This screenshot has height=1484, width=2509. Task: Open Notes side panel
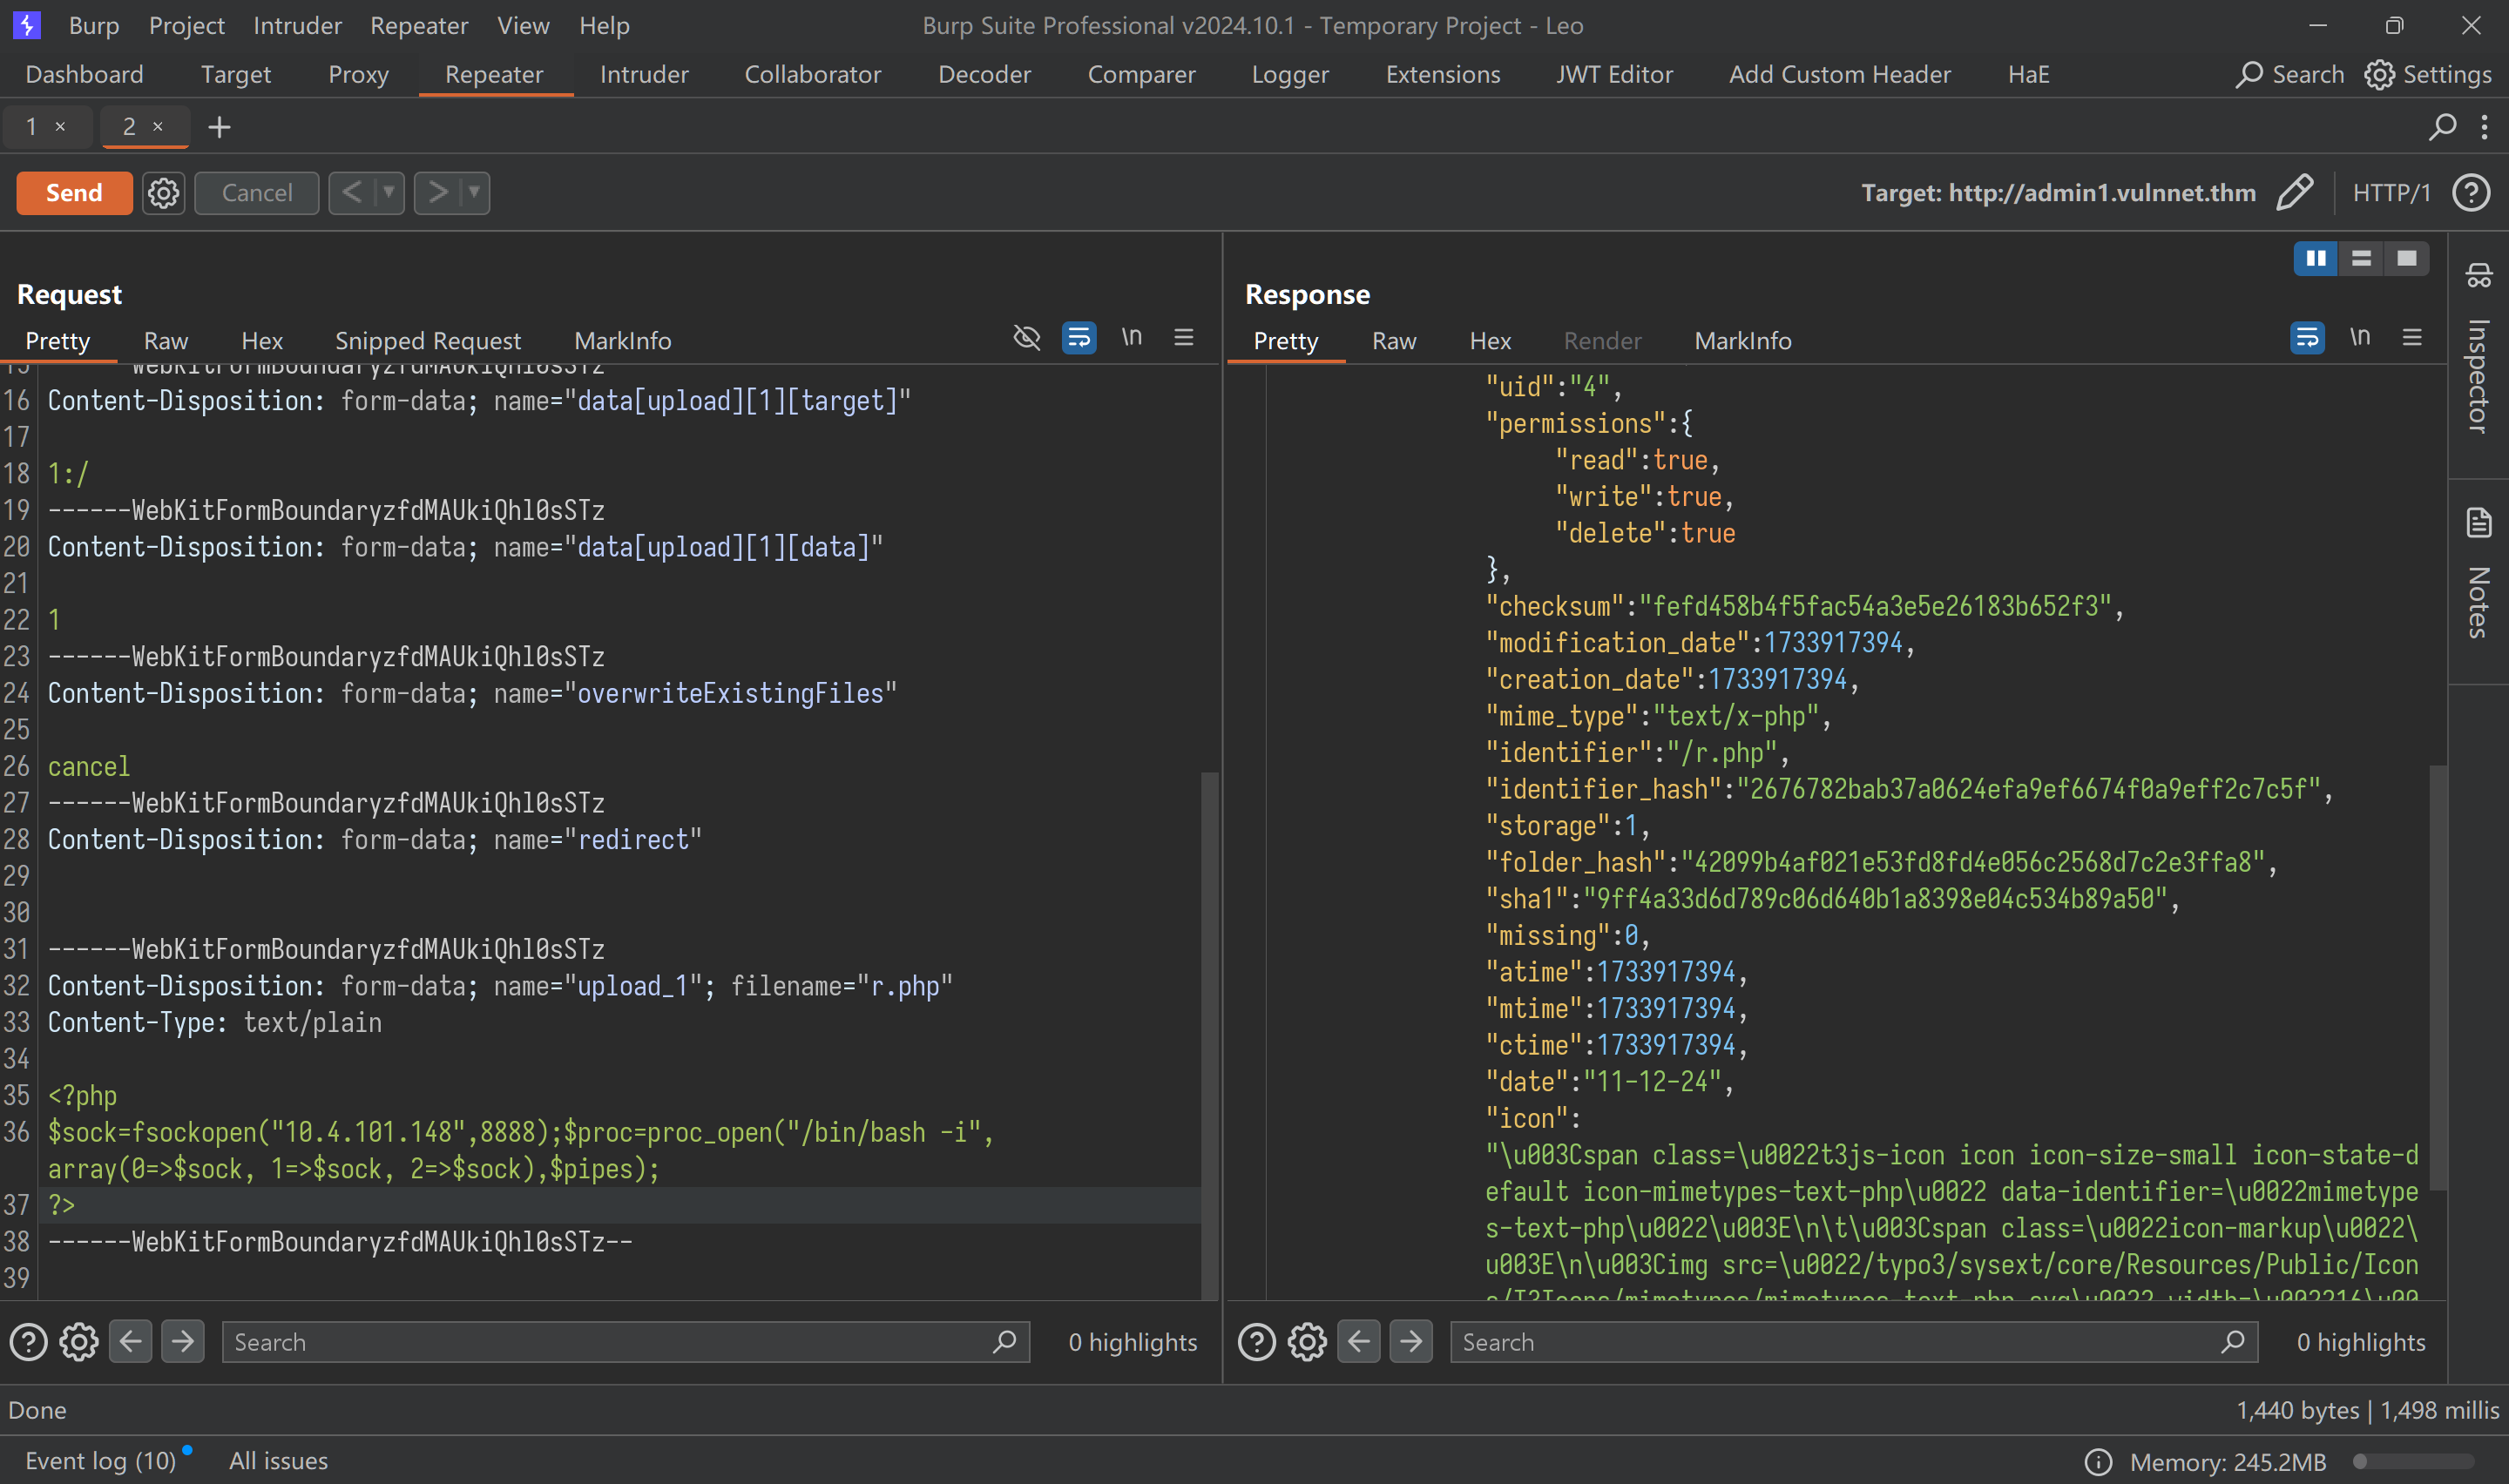pyautogui.click(x=2478, y=573)
